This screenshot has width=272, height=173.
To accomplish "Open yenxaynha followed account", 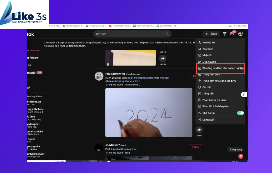I will point(33,148).
